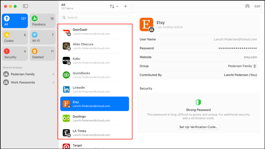Image resolution: width=265 pixels, height=149 pixels.
Task: Click the User Name email value
Action: click(235, 39)
